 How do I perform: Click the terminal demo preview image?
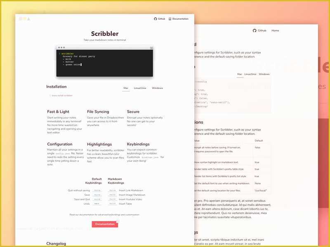click(105, 61)
